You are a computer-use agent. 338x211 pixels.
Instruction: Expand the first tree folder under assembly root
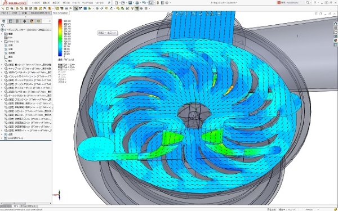click(2, 34)
